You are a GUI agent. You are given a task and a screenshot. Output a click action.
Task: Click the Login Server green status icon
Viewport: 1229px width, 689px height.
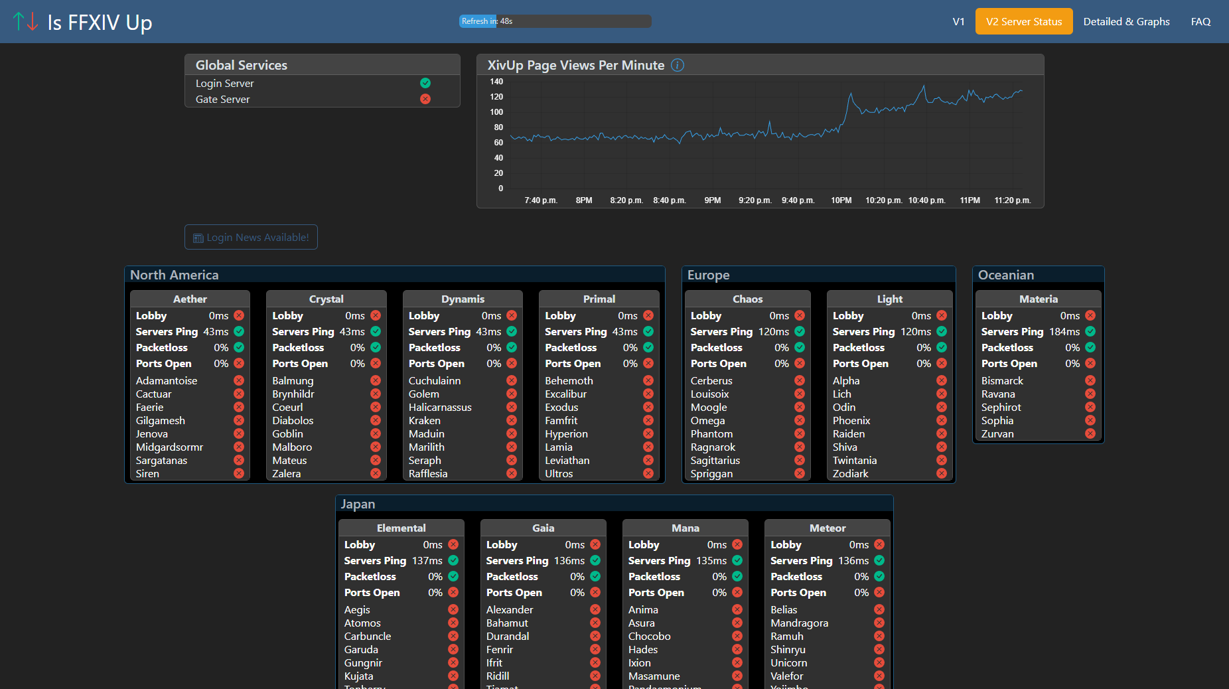point(425,83)
